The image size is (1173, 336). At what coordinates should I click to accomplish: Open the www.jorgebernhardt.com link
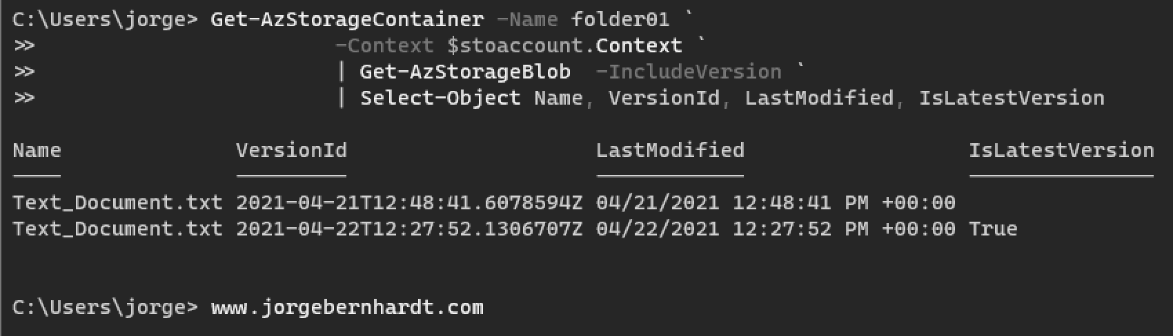347,307
